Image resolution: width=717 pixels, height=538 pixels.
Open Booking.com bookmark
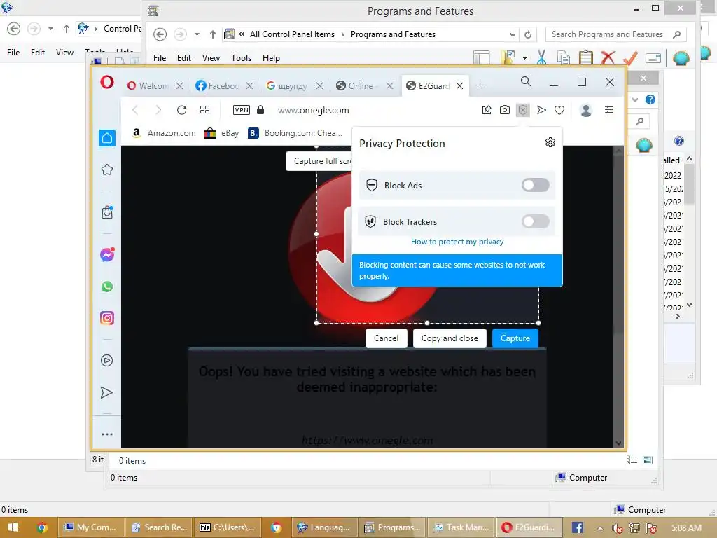[295, 133]
